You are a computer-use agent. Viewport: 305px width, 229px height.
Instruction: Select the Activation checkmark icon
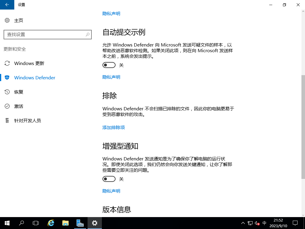pos(7,106)
